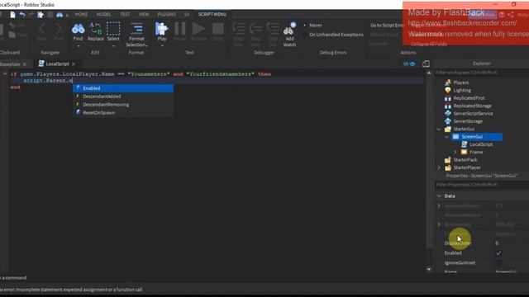Collapse the StarterGui tree node
The width and height of the screenshot is (529, 297).
[x=439, y=129]
